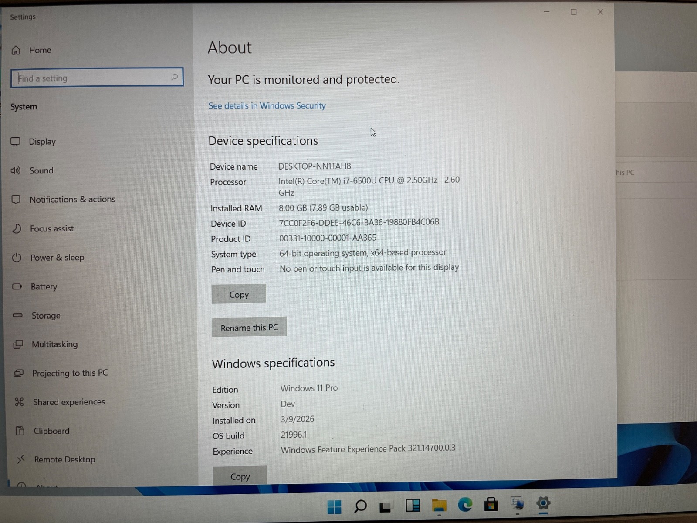Viewport: 697px width, 523px height.
Task: Click the Windows specifications heading
Action: coord(273,363)
